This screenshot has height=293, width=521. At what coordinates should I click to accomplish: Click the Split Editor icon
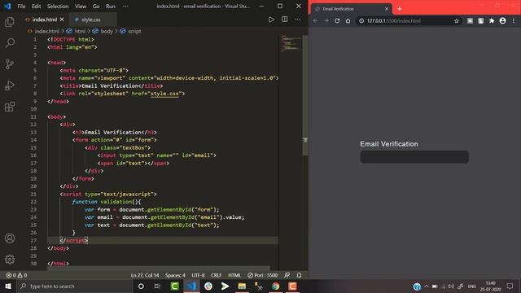pyautogui.click(x=285, y=20)
